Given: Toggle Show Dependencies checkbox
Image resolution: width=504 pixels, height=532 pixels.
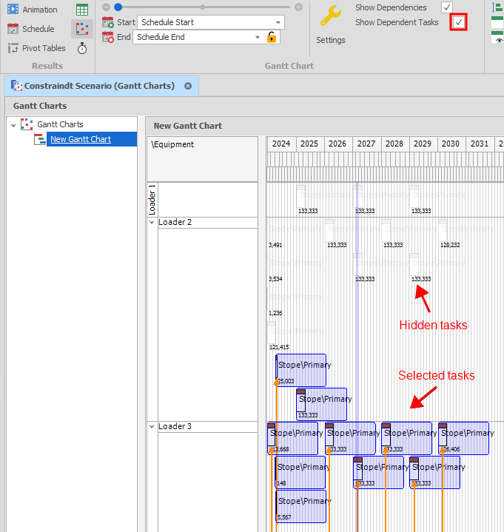Looking at the screenshot, I should 447,7.
